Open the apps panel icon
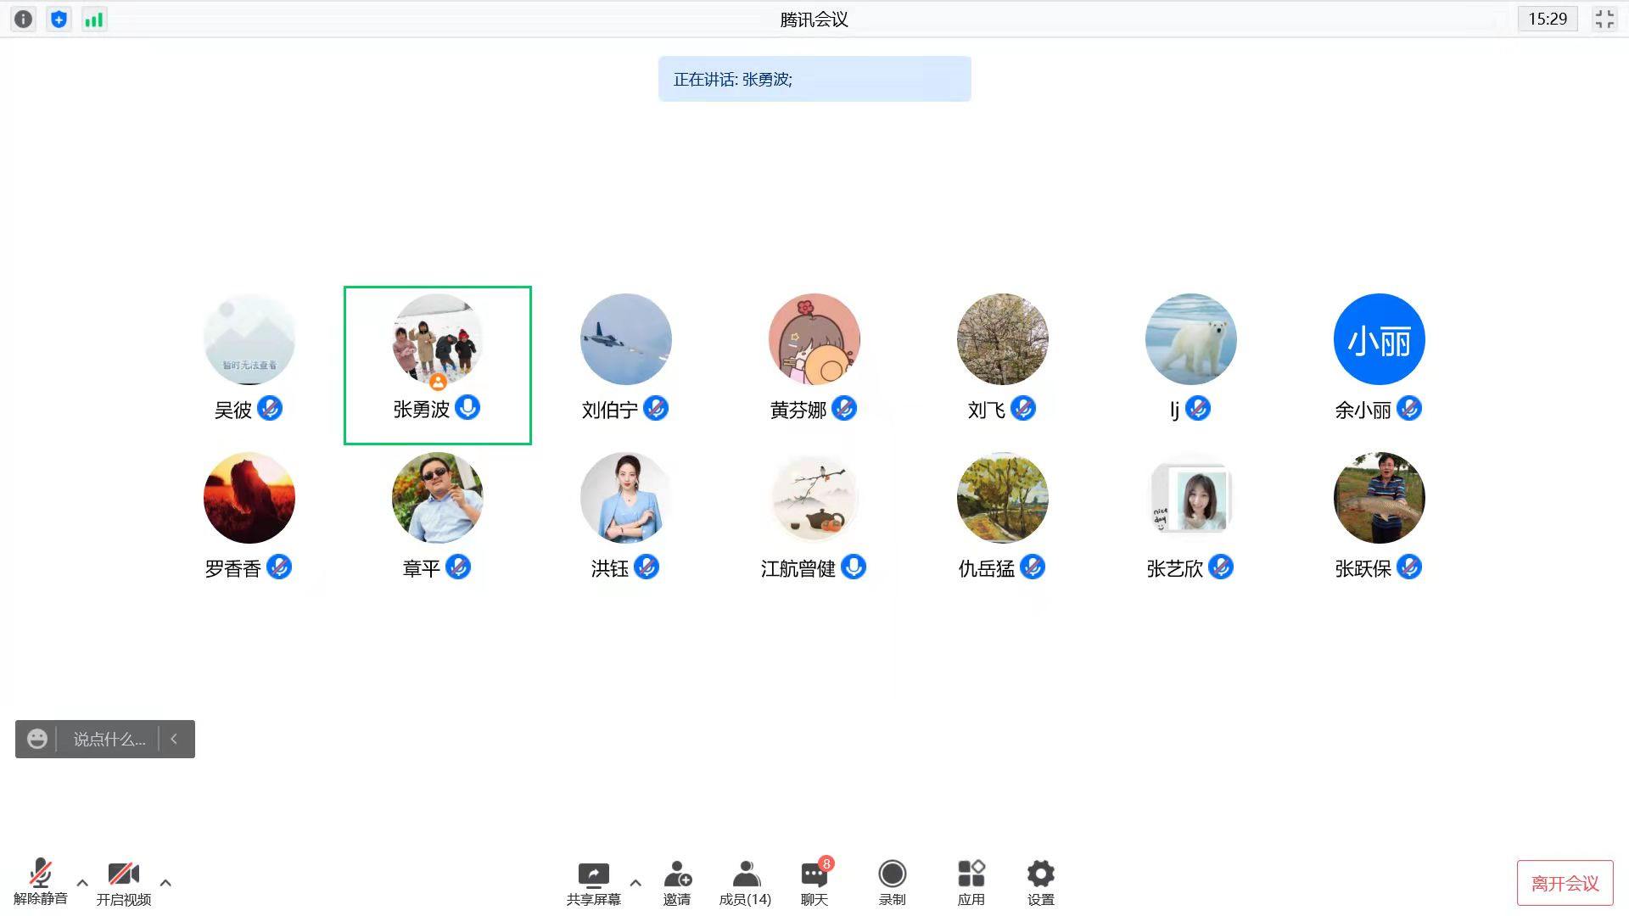This screenshot has height=916, width=1629. tap(971, 882)
